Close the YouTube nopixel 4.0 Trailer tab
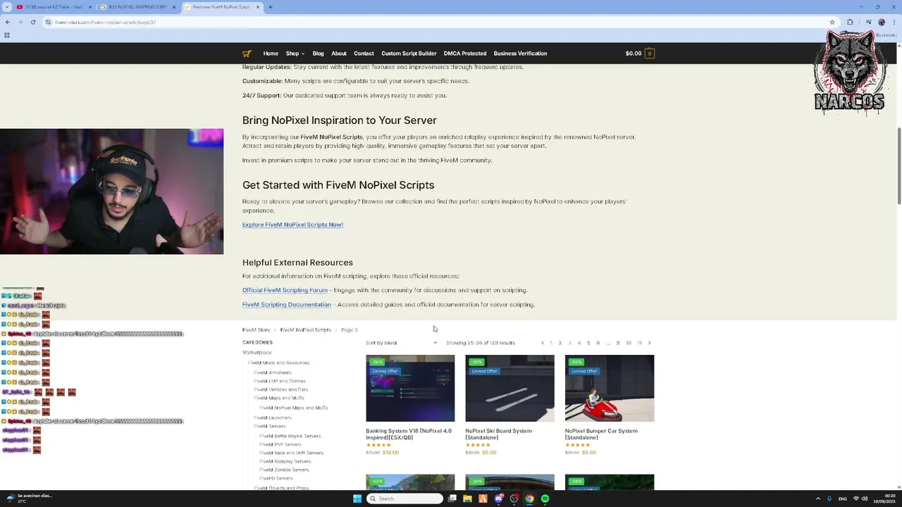 90,7
